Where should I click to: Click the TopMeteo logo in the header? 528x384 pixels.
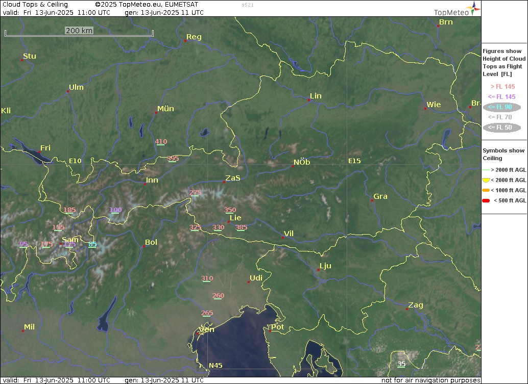click(x=457, y=9)
